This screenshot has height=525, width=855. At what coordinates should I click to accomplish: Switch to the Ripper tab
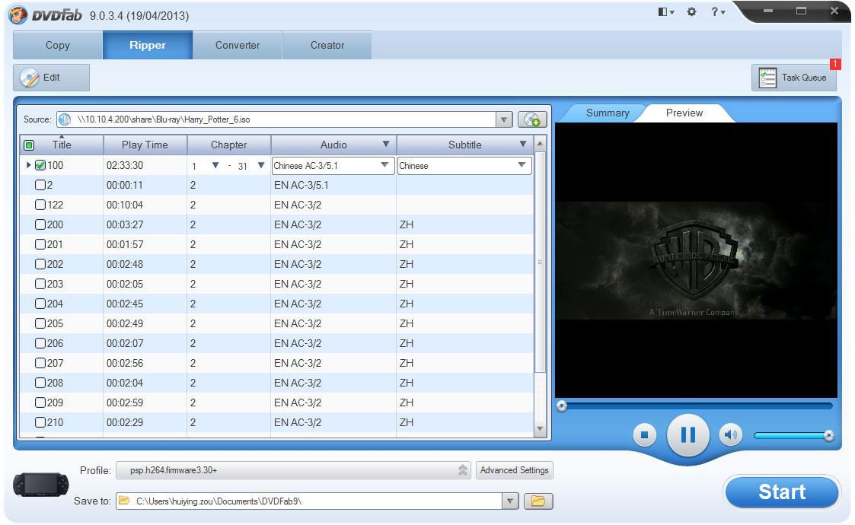(147, 45)
